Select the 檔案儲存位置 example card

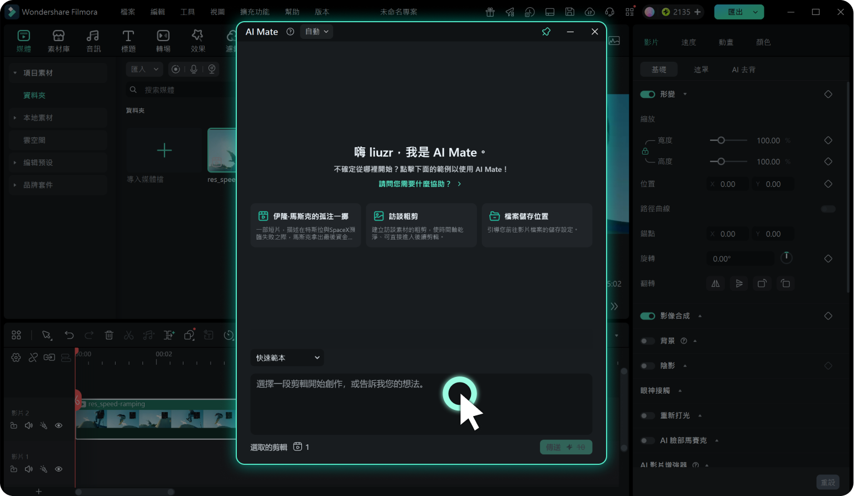pyautogui.click(x=537, y=225)
